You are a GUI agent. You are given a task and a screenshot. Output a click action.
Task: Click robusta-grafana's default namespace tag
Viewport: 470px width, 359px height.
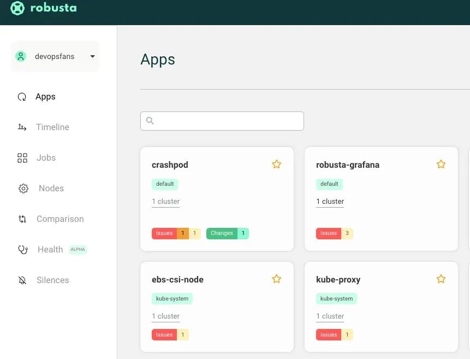coord(329,184)
